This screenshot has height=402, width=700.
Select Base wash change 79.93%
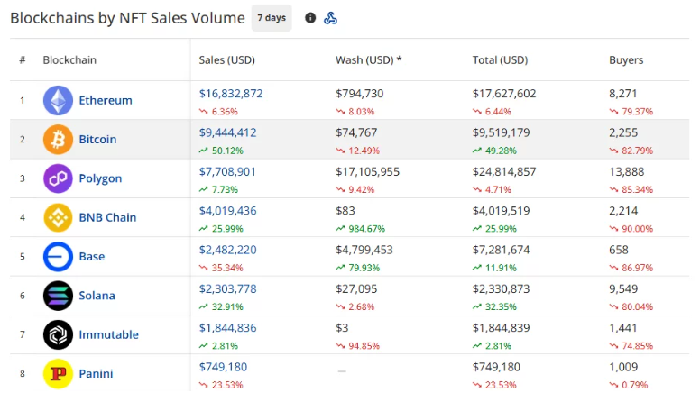point(364,268)
